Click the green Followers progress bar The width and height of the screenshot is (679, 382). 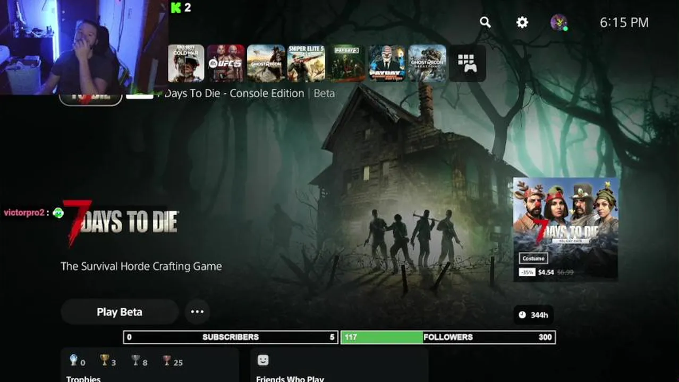pos(448,337)
